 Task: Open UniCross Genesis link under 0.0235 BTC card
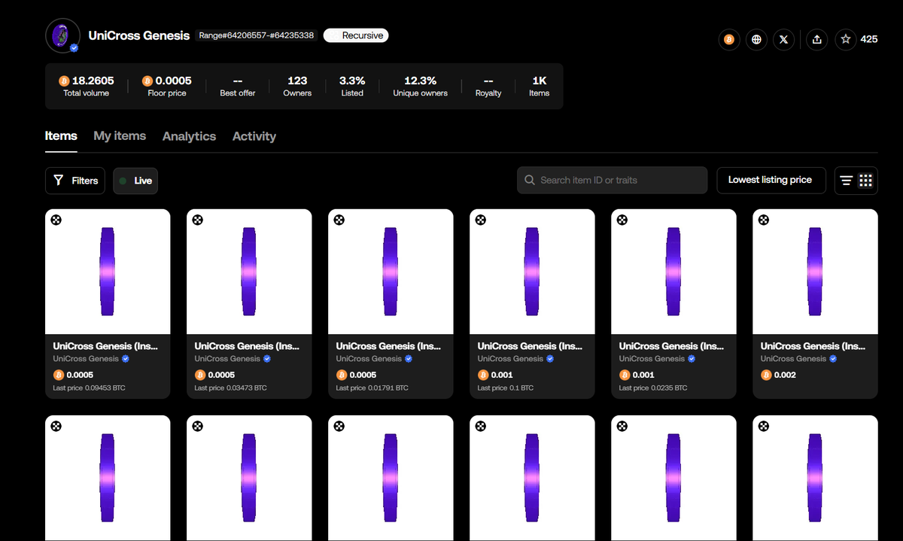pos(652,359)
